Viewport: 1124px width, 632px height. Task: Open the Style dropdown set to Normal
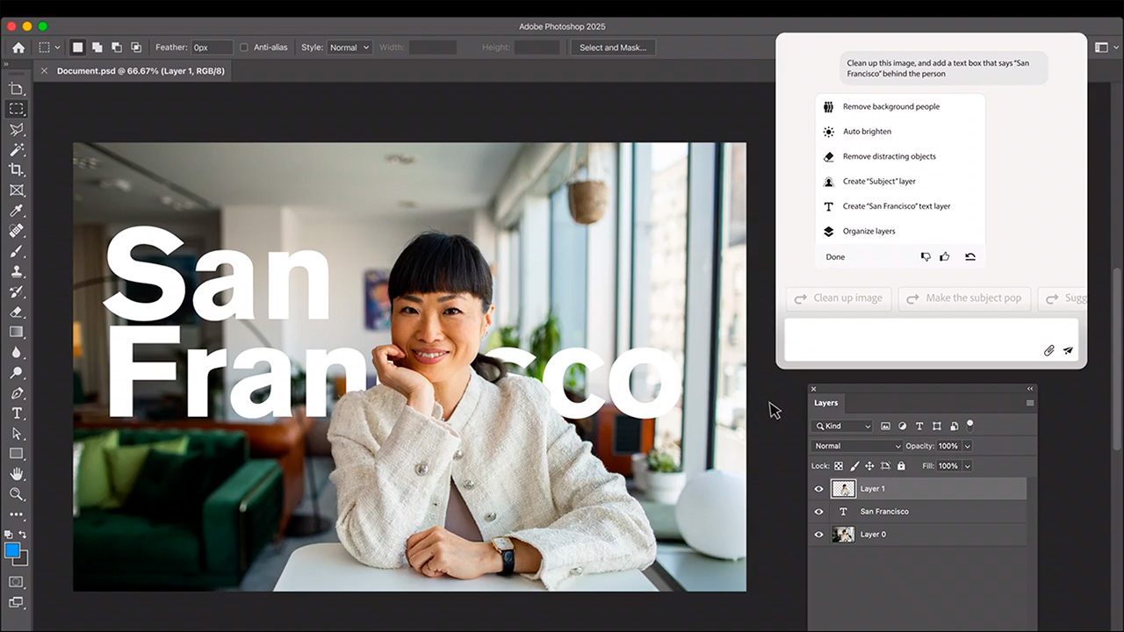click(349, 47)
